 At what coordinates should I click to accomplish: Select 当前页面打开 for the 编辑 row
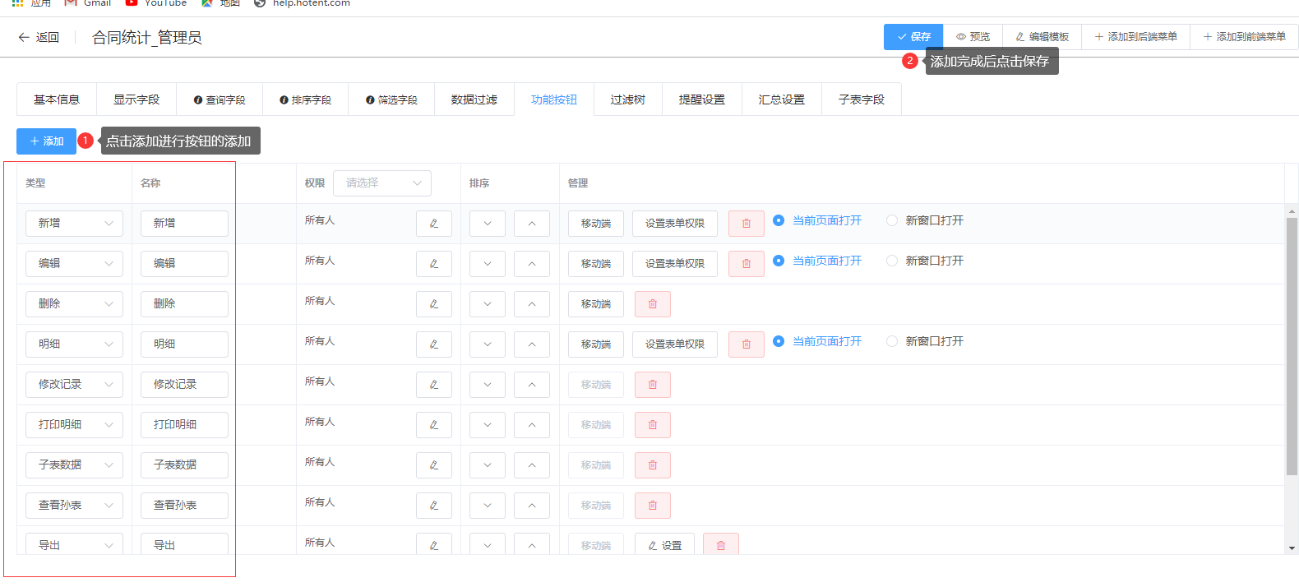[779, 261]
